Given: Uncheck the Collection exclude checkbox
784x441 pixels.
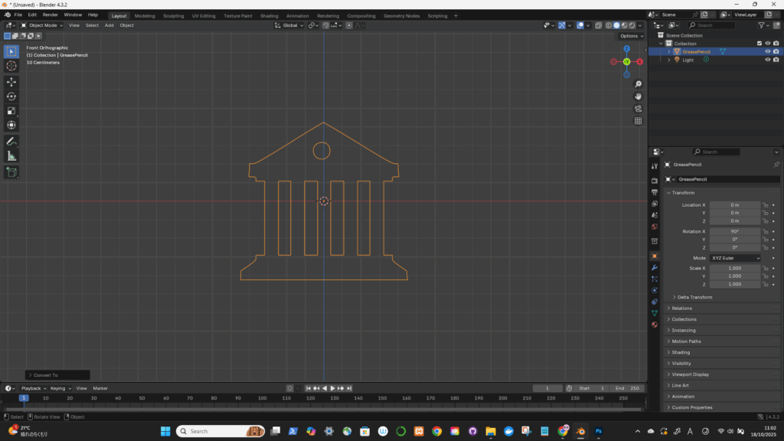Looking at the screenshot, I should 759,44.
